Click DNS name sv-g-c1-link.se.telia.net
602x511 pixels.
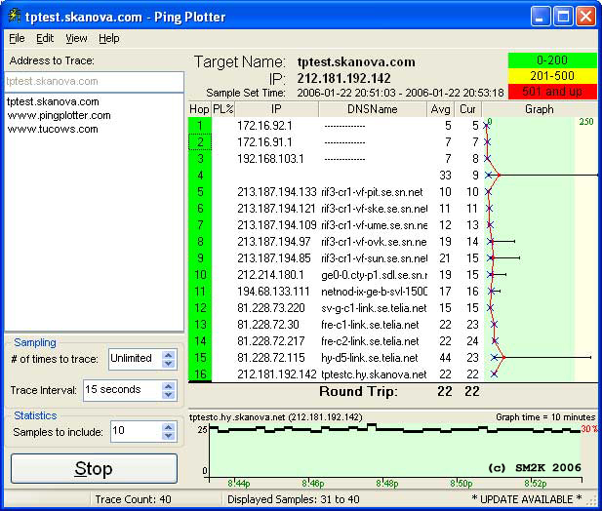(374, 308)
